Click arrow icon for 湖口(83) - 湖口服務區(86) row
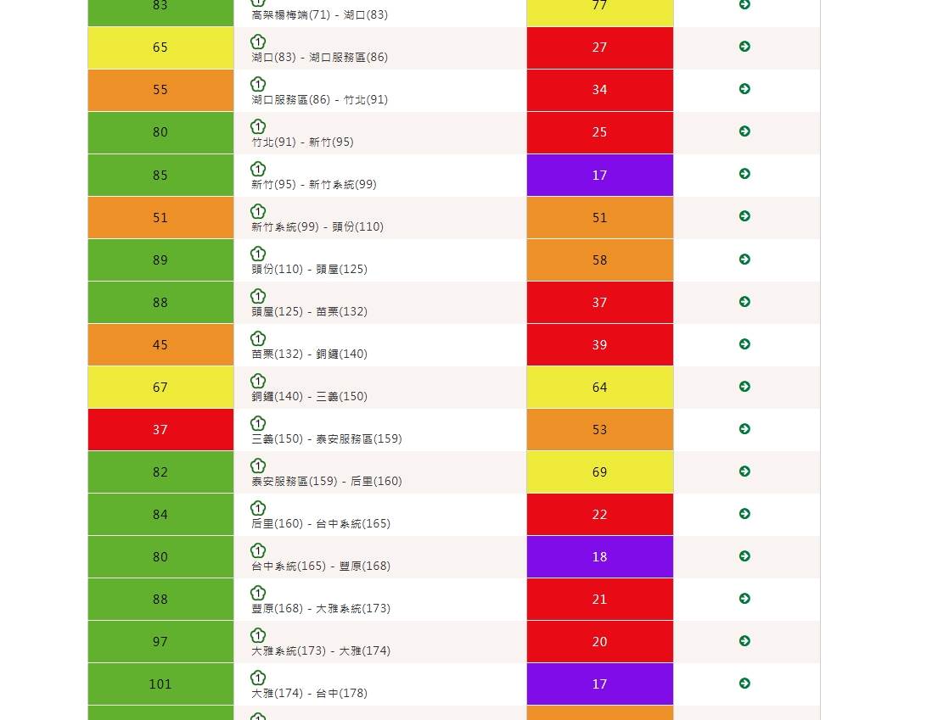This screenshot has height=720, width=949. tap(744, 47)
